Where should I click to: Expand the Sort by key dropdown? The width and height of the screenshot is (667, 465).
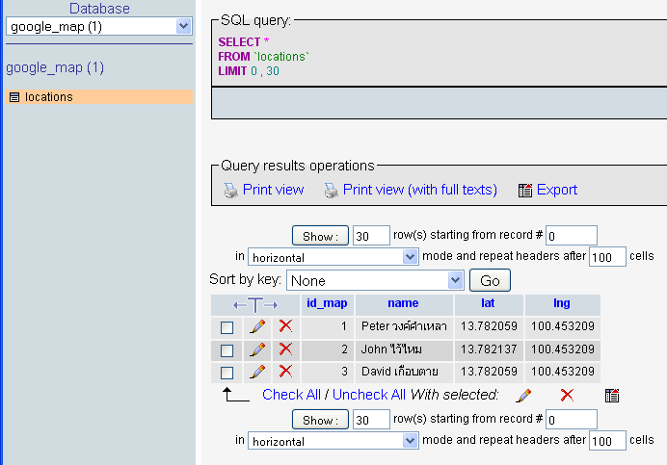[x=375, y=280]
